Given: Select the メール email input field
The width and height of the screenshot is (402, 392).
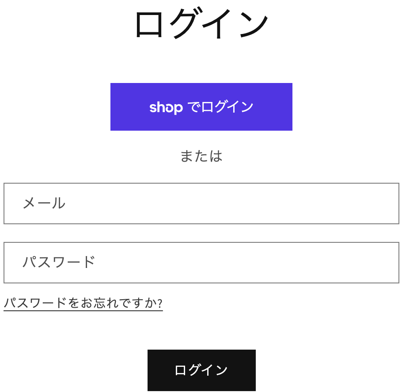Looking at the screenshot, I should (x=201, y=204).
